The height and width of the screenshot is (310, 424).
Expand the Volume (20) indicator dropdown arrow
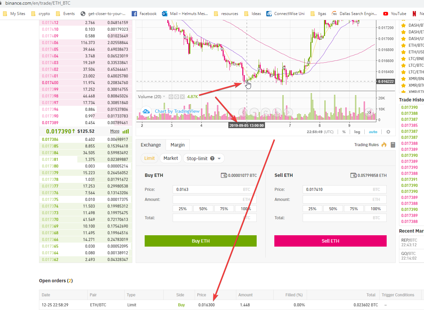coord(164,97)
